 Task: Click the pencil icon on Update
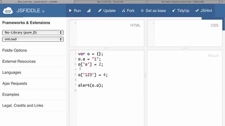[100, 10]
